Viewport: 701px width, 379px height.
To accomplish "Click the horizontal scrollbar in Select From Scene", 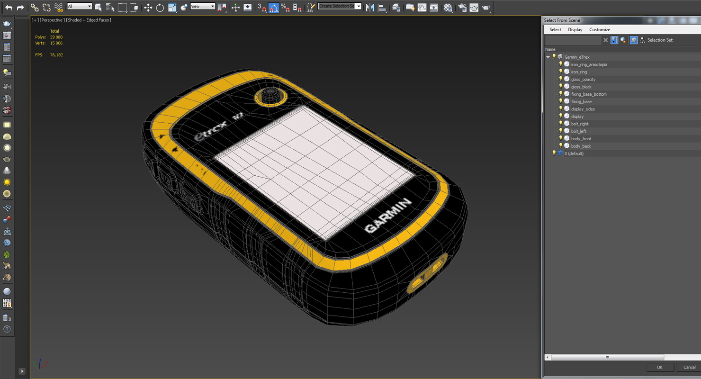I will (607, 357).
